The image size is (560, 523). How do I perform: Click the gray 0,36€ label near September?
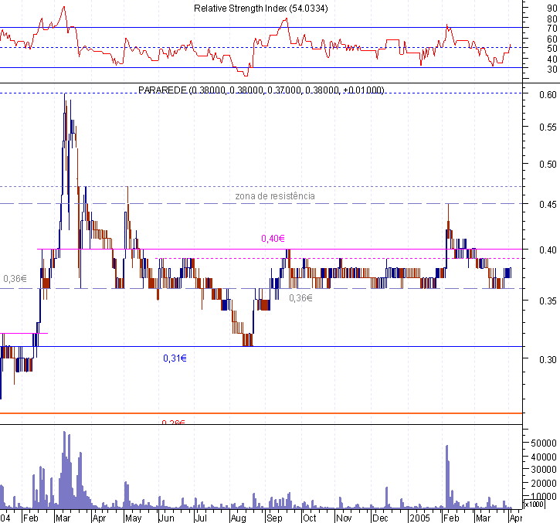click(x=300, y=298)
